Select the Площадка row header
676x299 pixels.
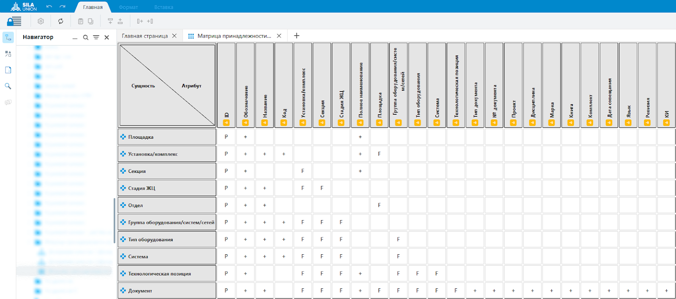[x=167, y=137]
